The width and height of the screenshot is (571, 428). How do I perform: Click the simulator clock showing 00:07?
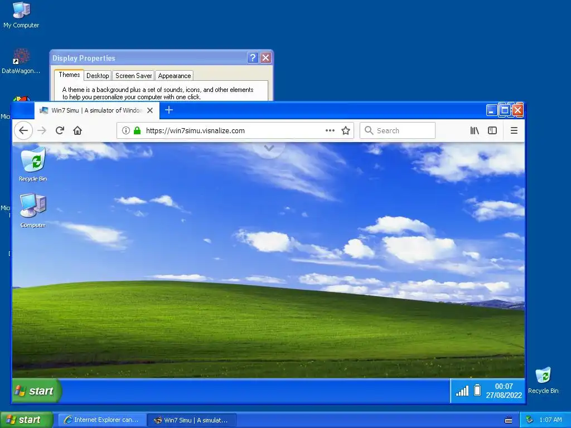pyautogui.click(x=504, y=391)
